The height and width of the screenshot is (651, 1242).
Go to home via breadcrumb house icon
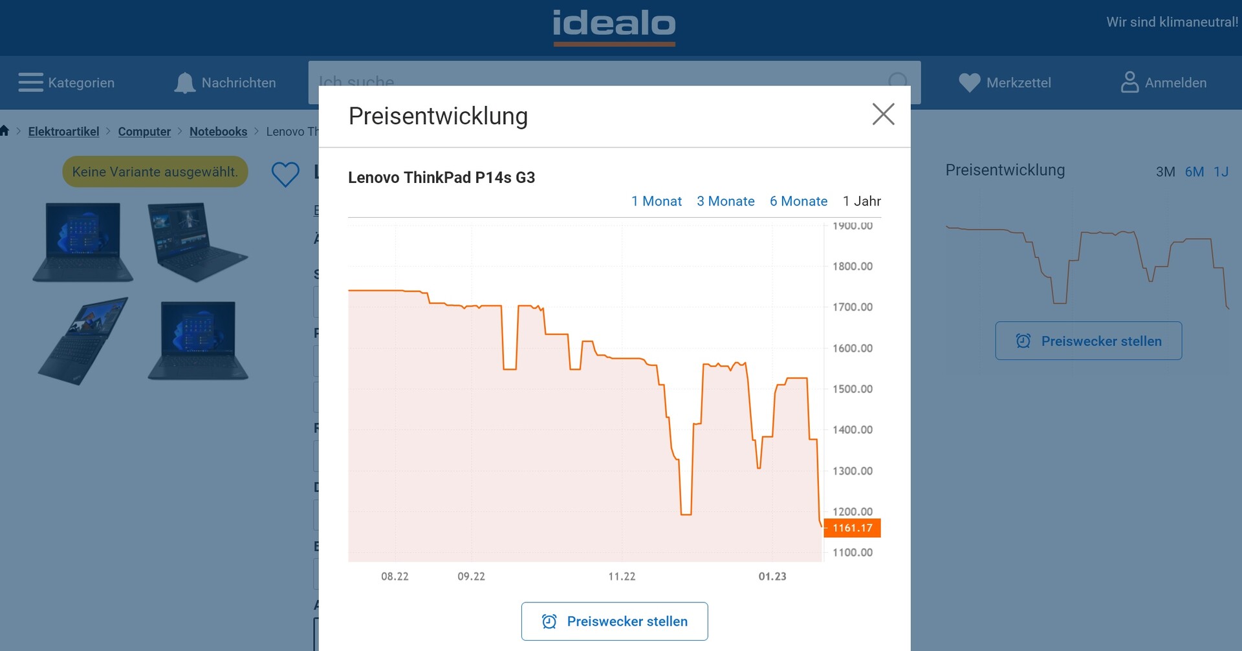point(5,131)
